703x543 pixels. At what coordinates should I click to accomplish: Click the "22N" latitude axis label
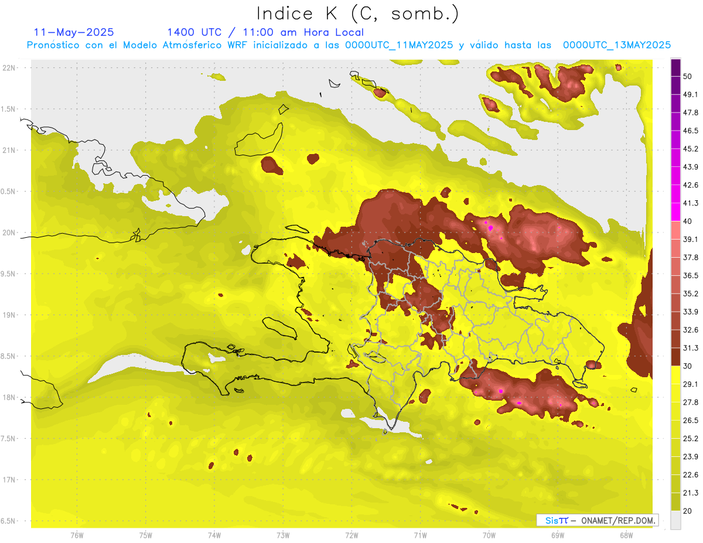coord(9,68)
